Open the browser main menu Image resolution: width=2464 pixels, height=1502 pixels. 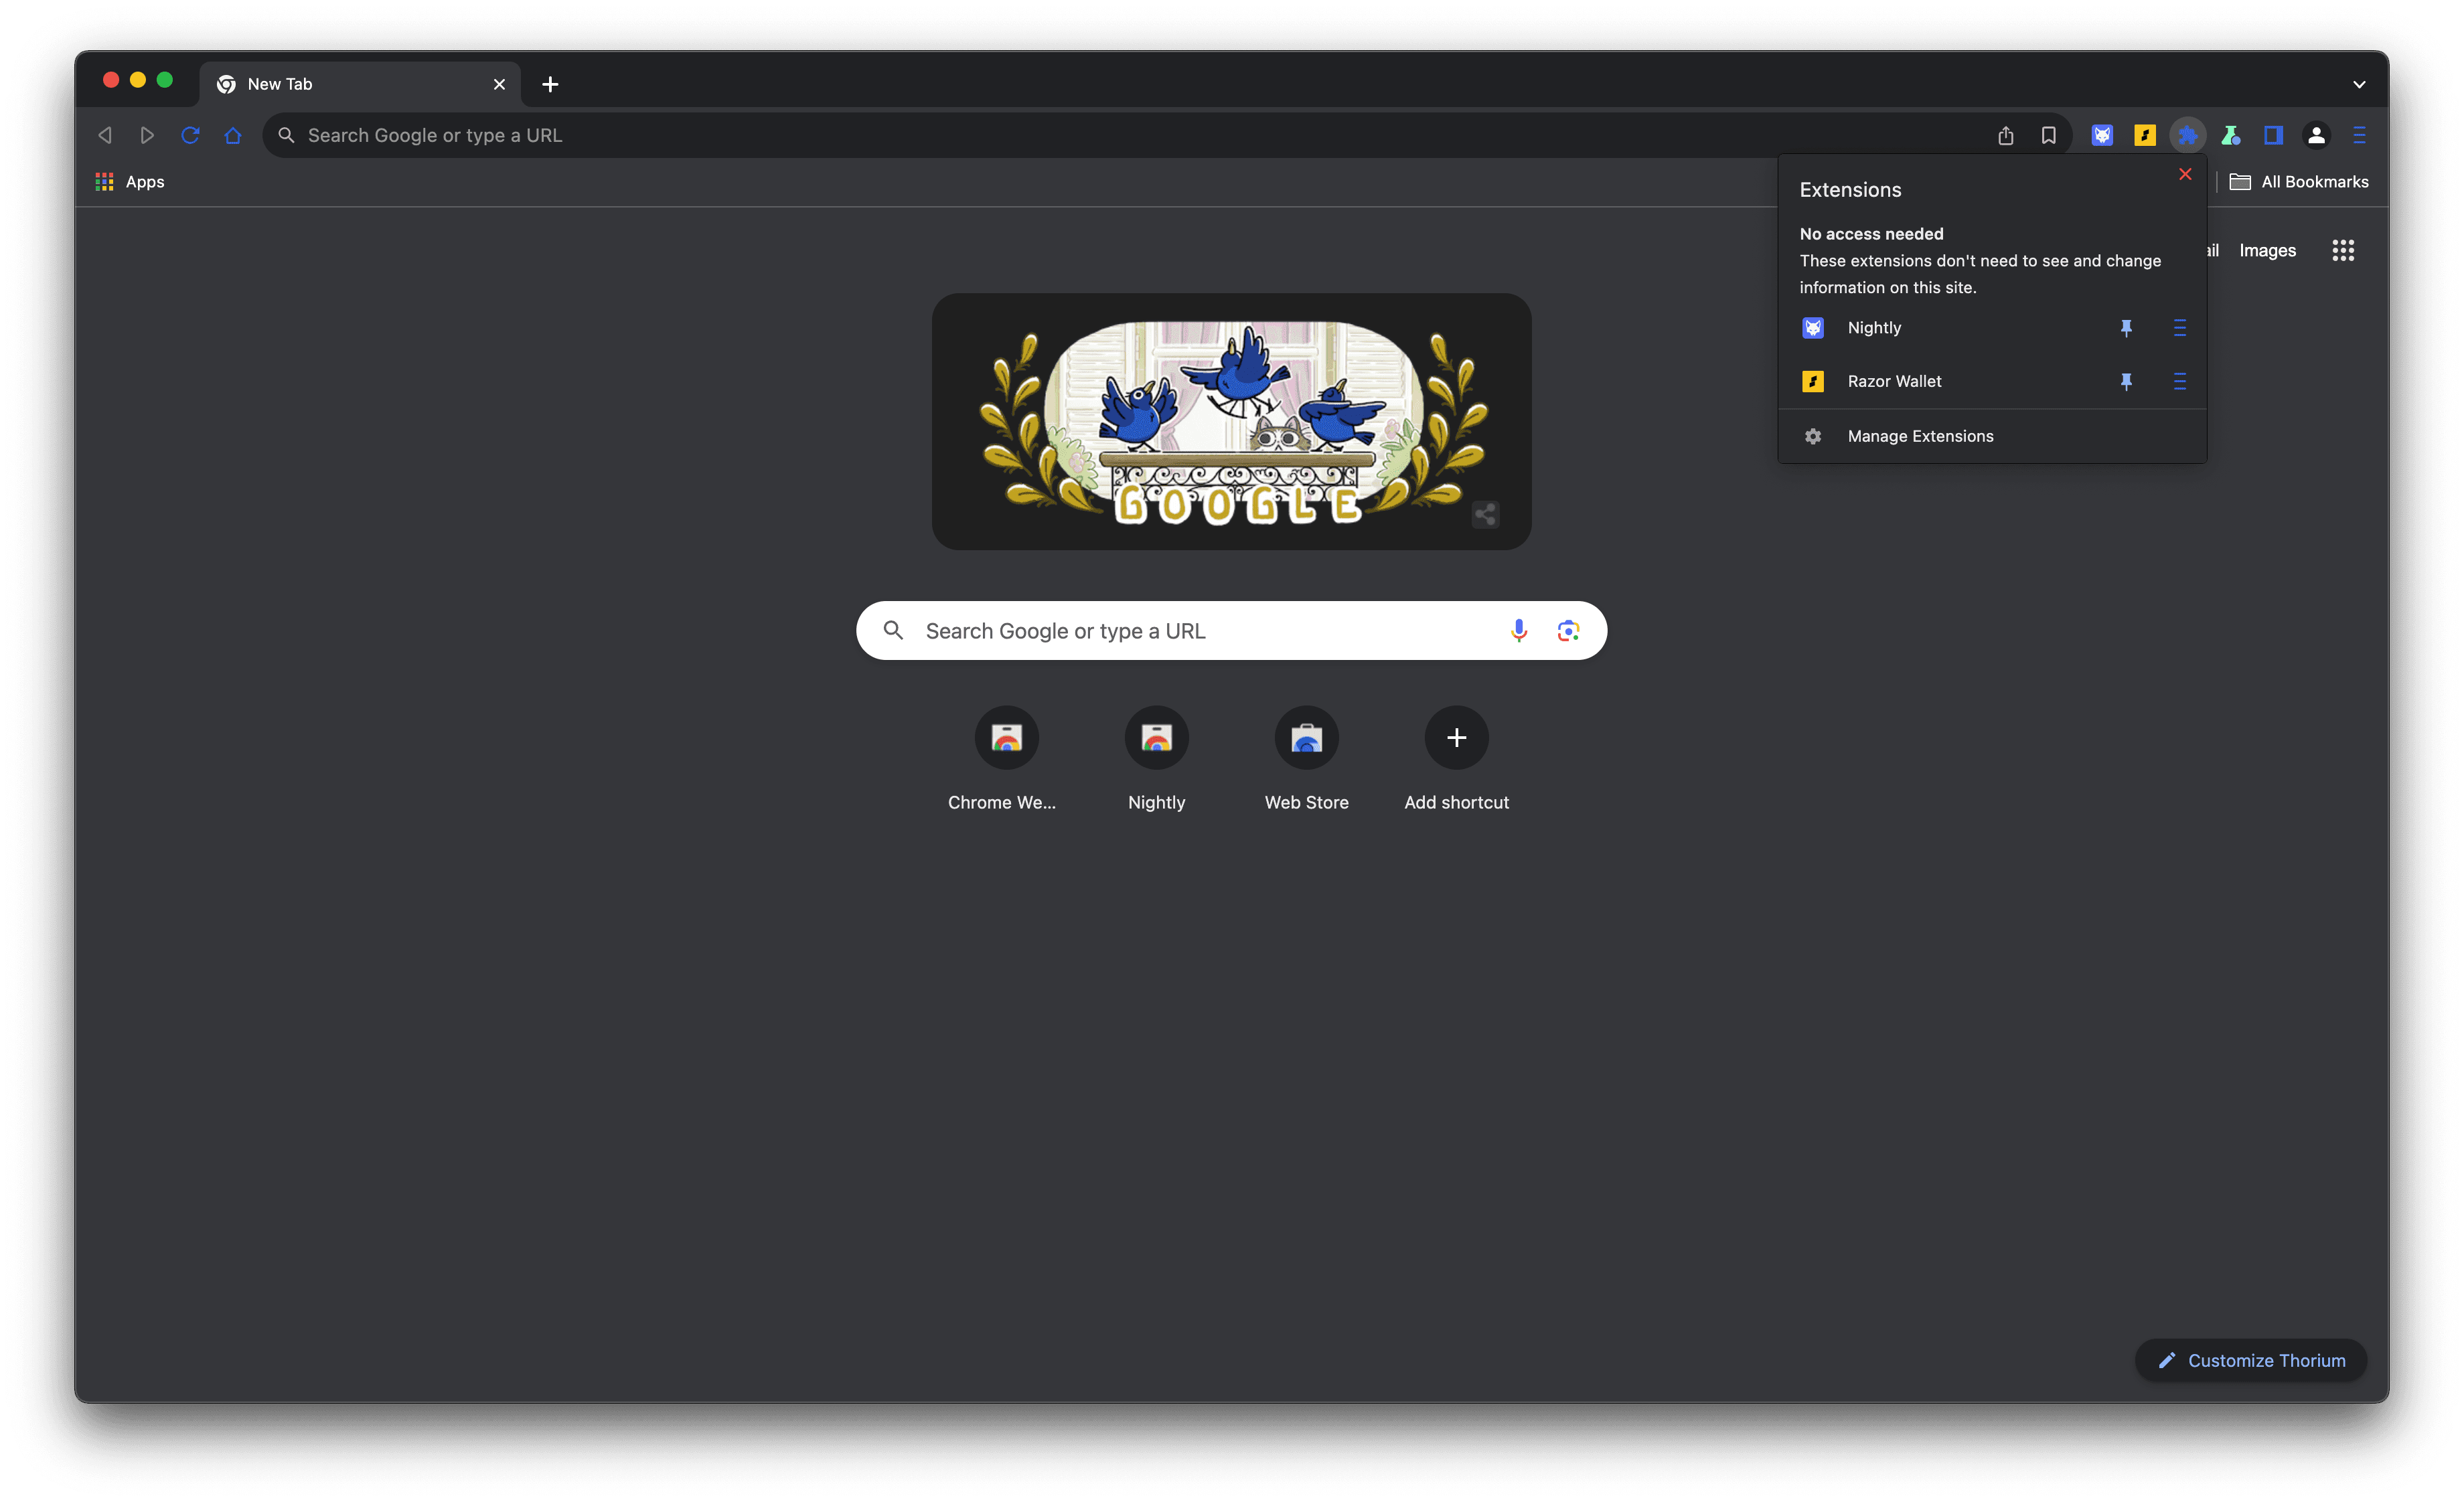(2359, 135)
